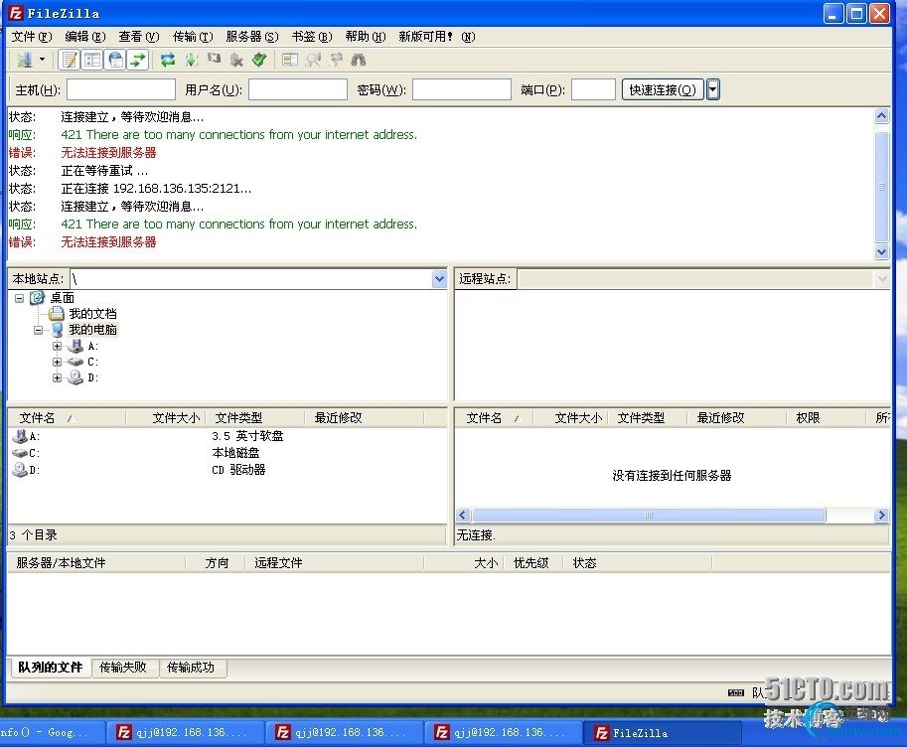Image resolution: width=907 pixels, height=747 pixels.
Task: Open the 文件 menu
Action: coord(32,37)
